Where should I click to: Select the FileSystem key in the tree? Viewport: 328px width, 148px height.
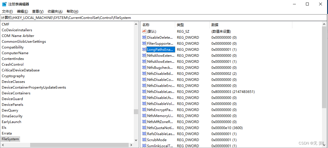click(x=10, y=139)
